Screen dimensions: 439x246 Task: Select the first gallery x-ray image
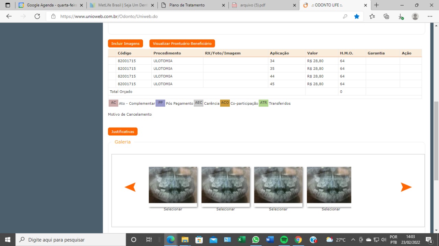tap(173, 185)
